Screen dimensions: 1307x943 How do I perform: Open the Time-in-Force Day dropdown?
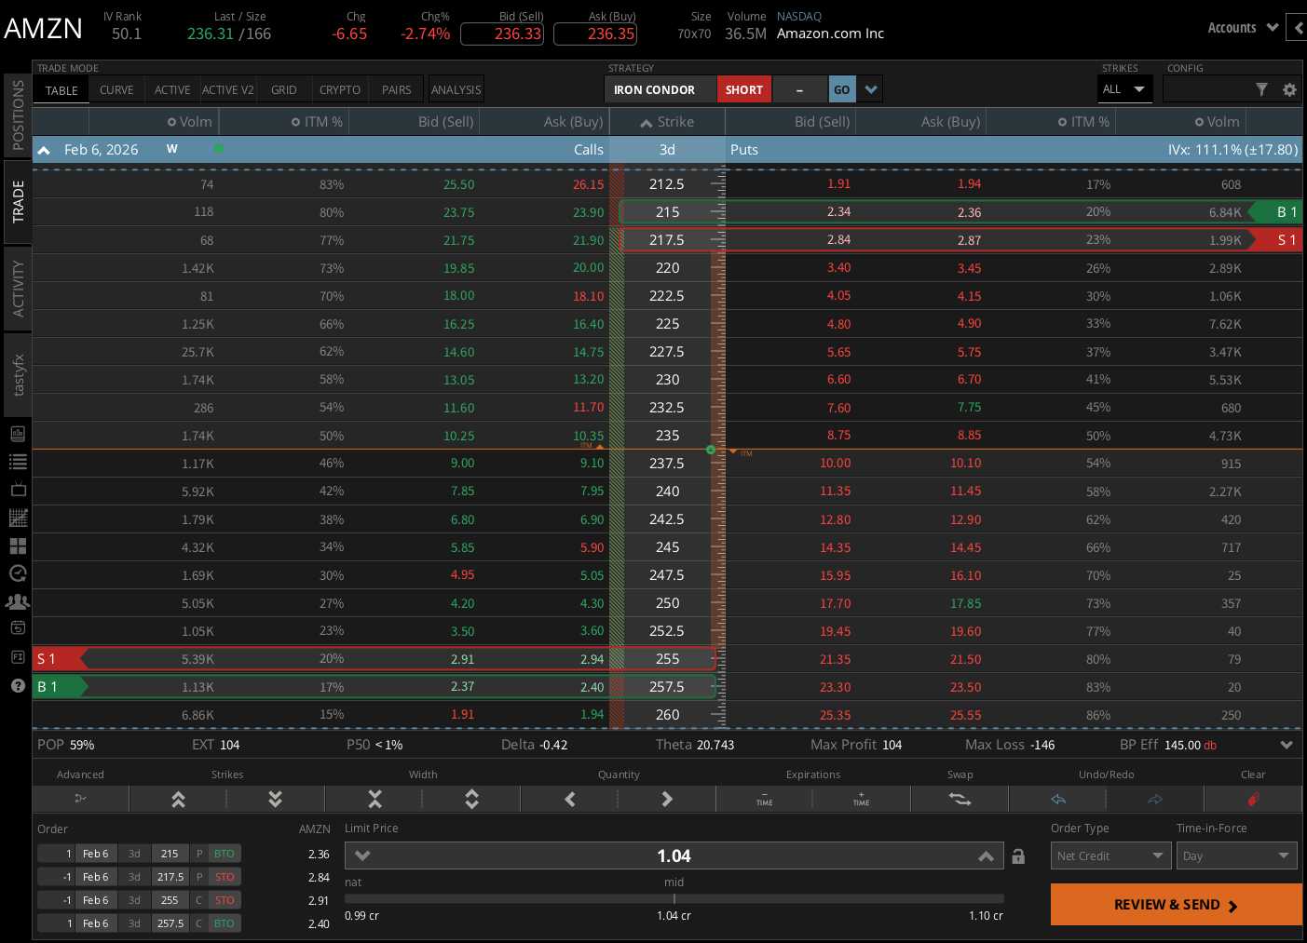(1236, 855)
